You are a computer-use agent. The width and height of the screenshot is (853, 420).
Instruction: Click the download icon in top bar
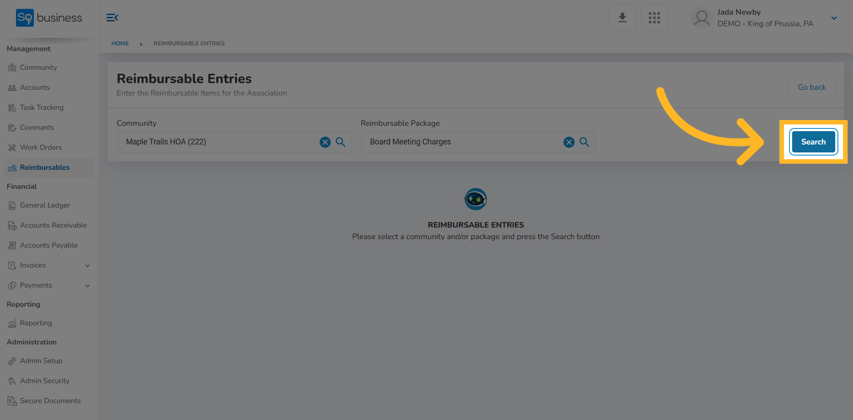[622, 18]
